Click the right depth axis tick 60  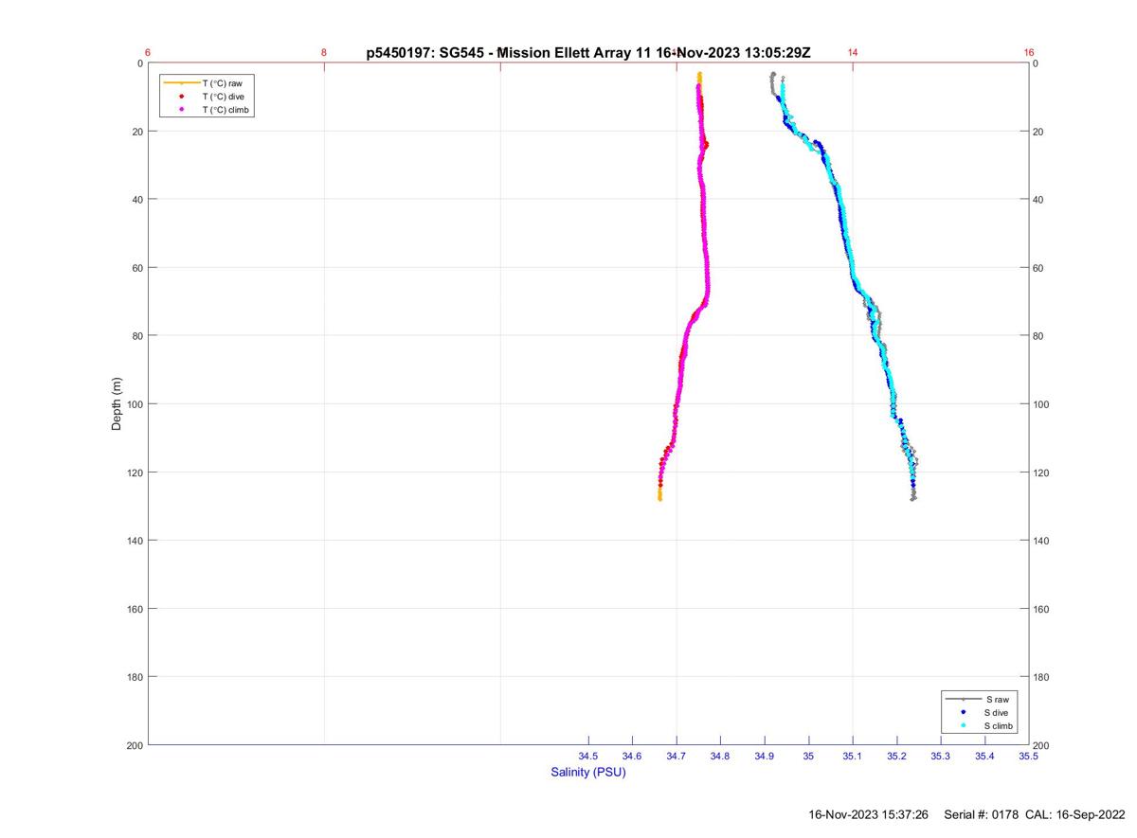click(x=1039, y=268)
